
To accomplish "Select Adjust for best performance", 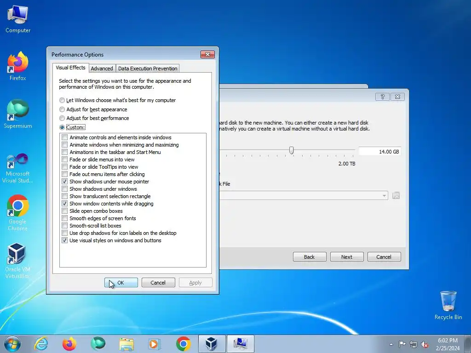I will [94, 118].
